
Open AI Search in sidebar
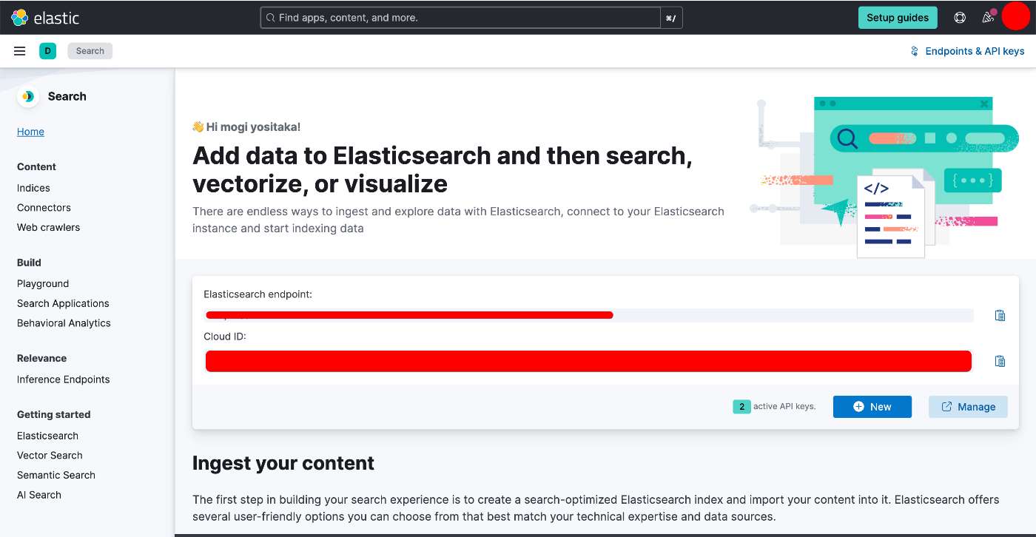39,495
